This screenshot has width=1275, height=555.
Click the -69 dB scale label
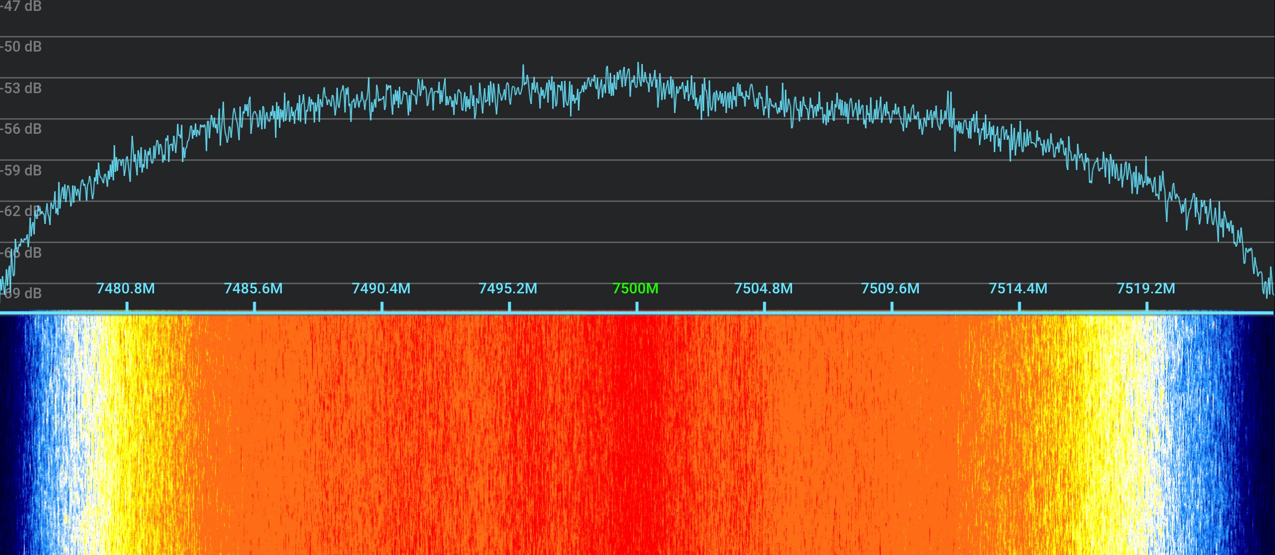pos(21,293)
